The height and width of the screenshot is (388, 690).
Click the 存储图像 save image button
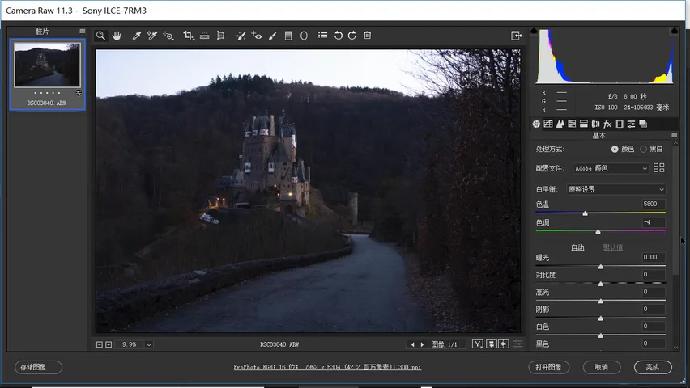tap(38, 367)
